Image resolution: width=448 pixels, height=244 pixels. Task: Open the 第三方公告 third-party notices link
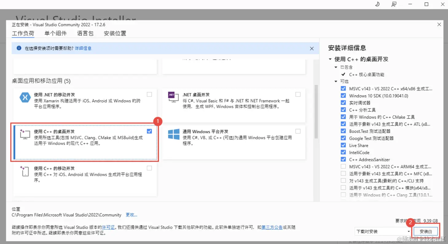click(272, 227)
